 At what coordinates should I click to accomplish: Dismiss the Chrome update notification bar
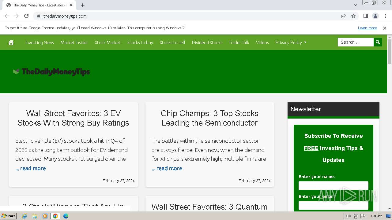tap(385, 28)
